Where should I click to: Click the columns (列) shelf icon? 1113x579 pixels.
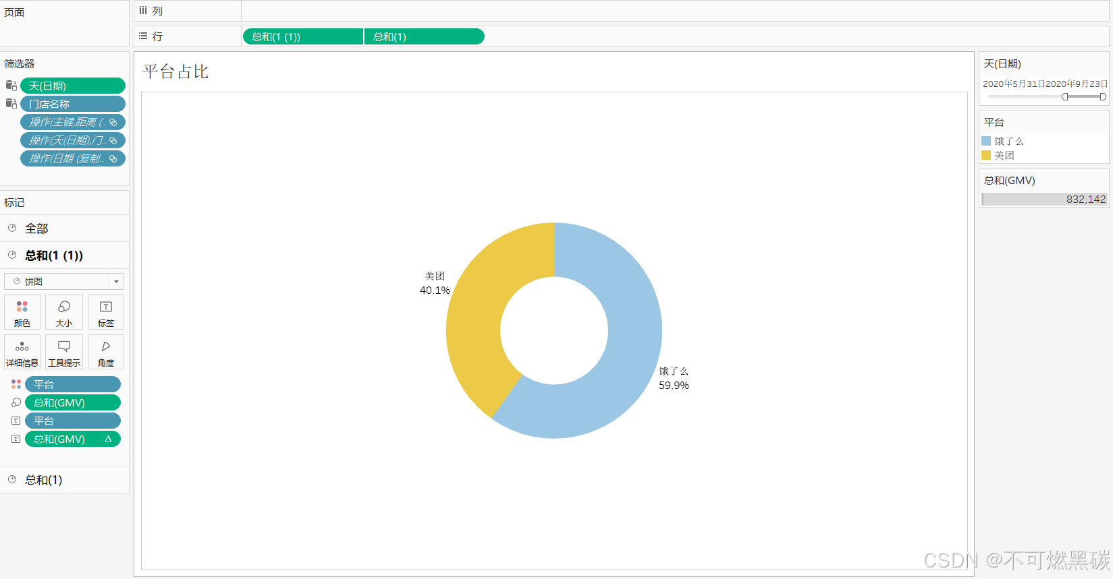(143, 11)
